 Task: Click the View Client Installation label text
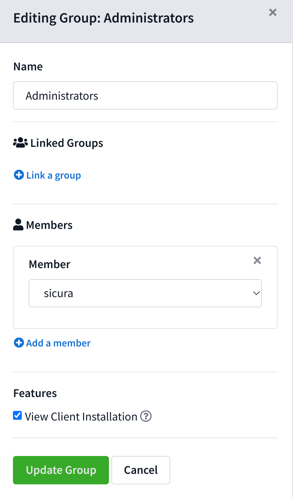(x=81, y=416)
